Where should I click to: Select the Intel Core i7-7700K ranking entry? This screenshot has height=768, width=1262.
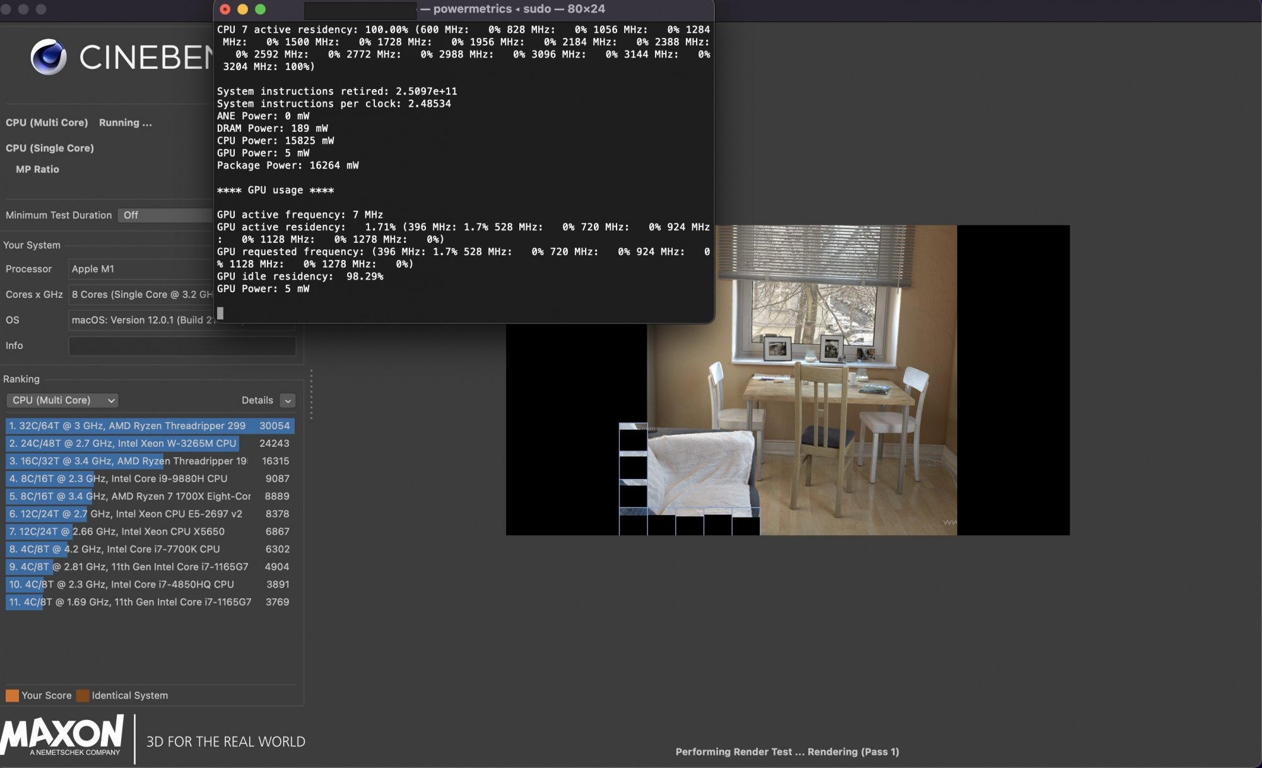coord(150,549)
